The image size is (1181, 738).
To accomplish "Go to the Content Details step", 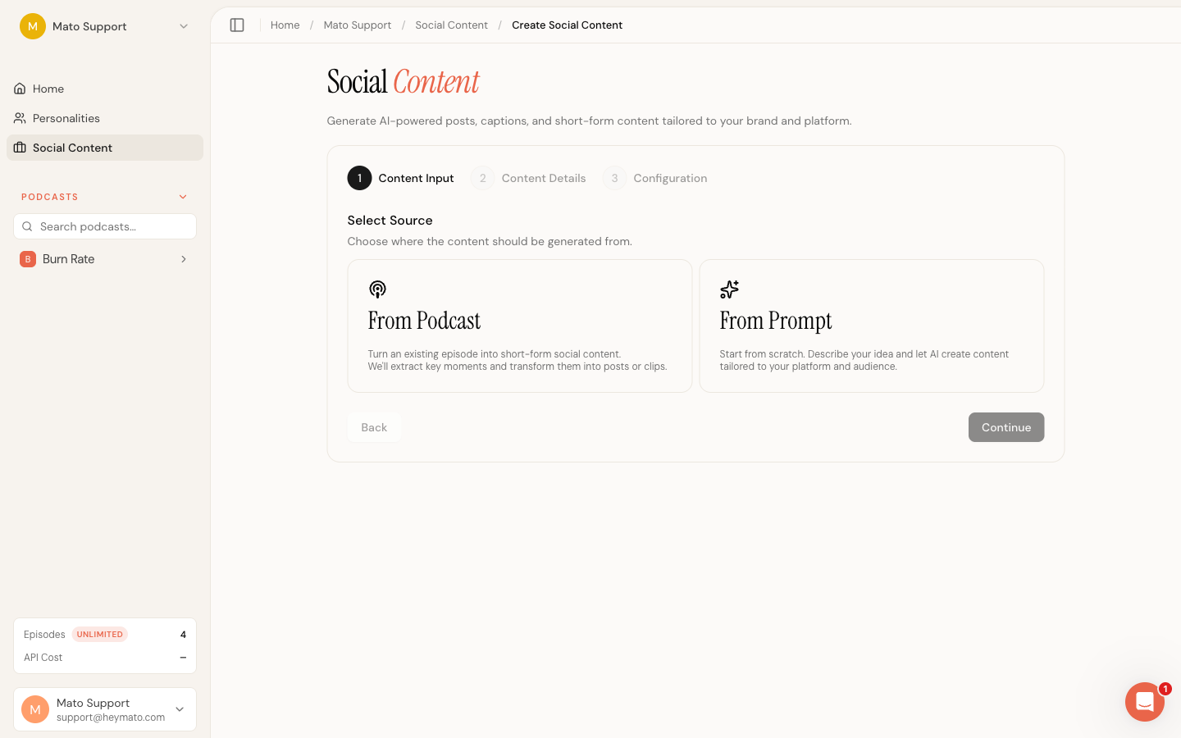I will [x=529, y=178].
